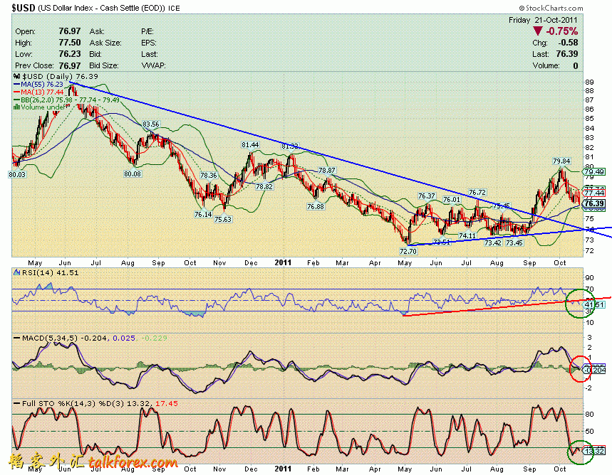Click the red down-triangle next to -0.75%
Viewport: 612px width, 475px height.
click(x=538, y=31)
